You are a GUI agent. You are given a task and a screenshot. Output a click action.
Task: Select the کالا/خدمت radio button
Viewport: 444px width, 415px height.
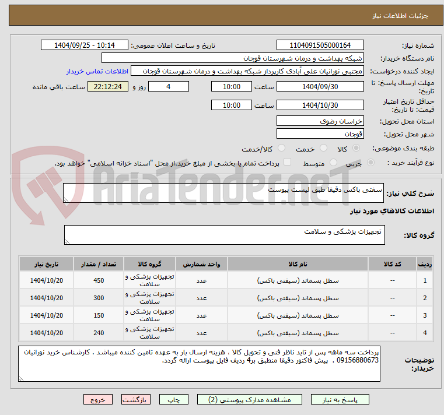[x=281, y=148]
